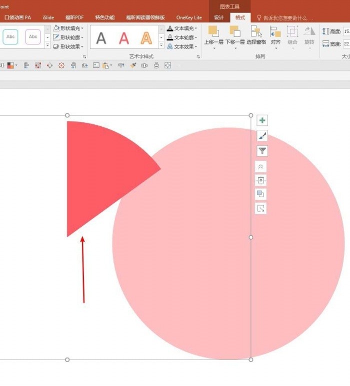The image size is (350, 386).
Task: Choose the teal outlined Abc shape style
Action: coord(10,37)
